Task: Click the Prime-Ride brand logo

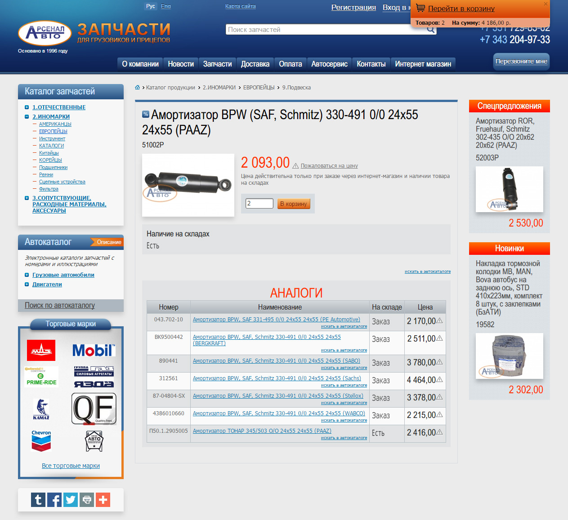Action: pyautogui.click(x=41, y=377)
